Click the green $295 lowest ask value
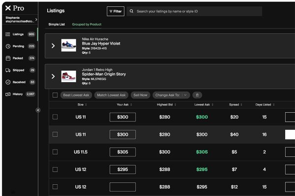295x196 pixels. click(x=202, y=170)
